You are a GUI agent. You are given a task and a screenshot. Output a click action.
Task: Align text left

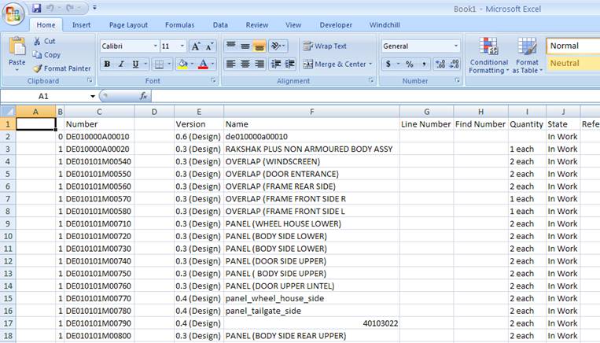point(230,64)
